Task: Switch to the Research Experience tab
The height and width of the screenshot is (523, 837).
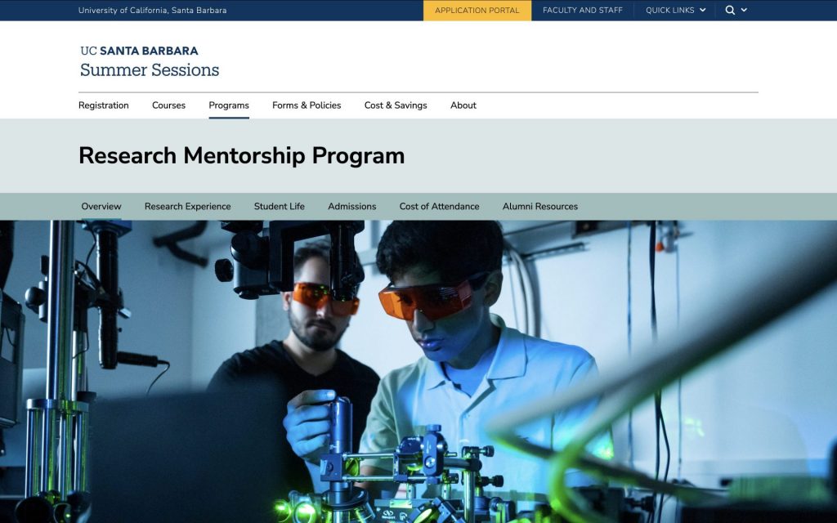Action: point(187,206)
